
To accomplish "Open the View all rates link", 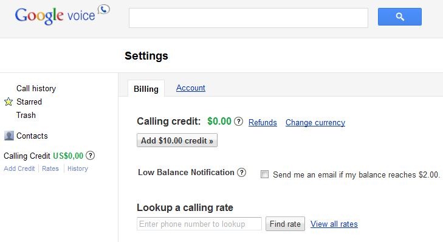I will (x=334, y=224).
